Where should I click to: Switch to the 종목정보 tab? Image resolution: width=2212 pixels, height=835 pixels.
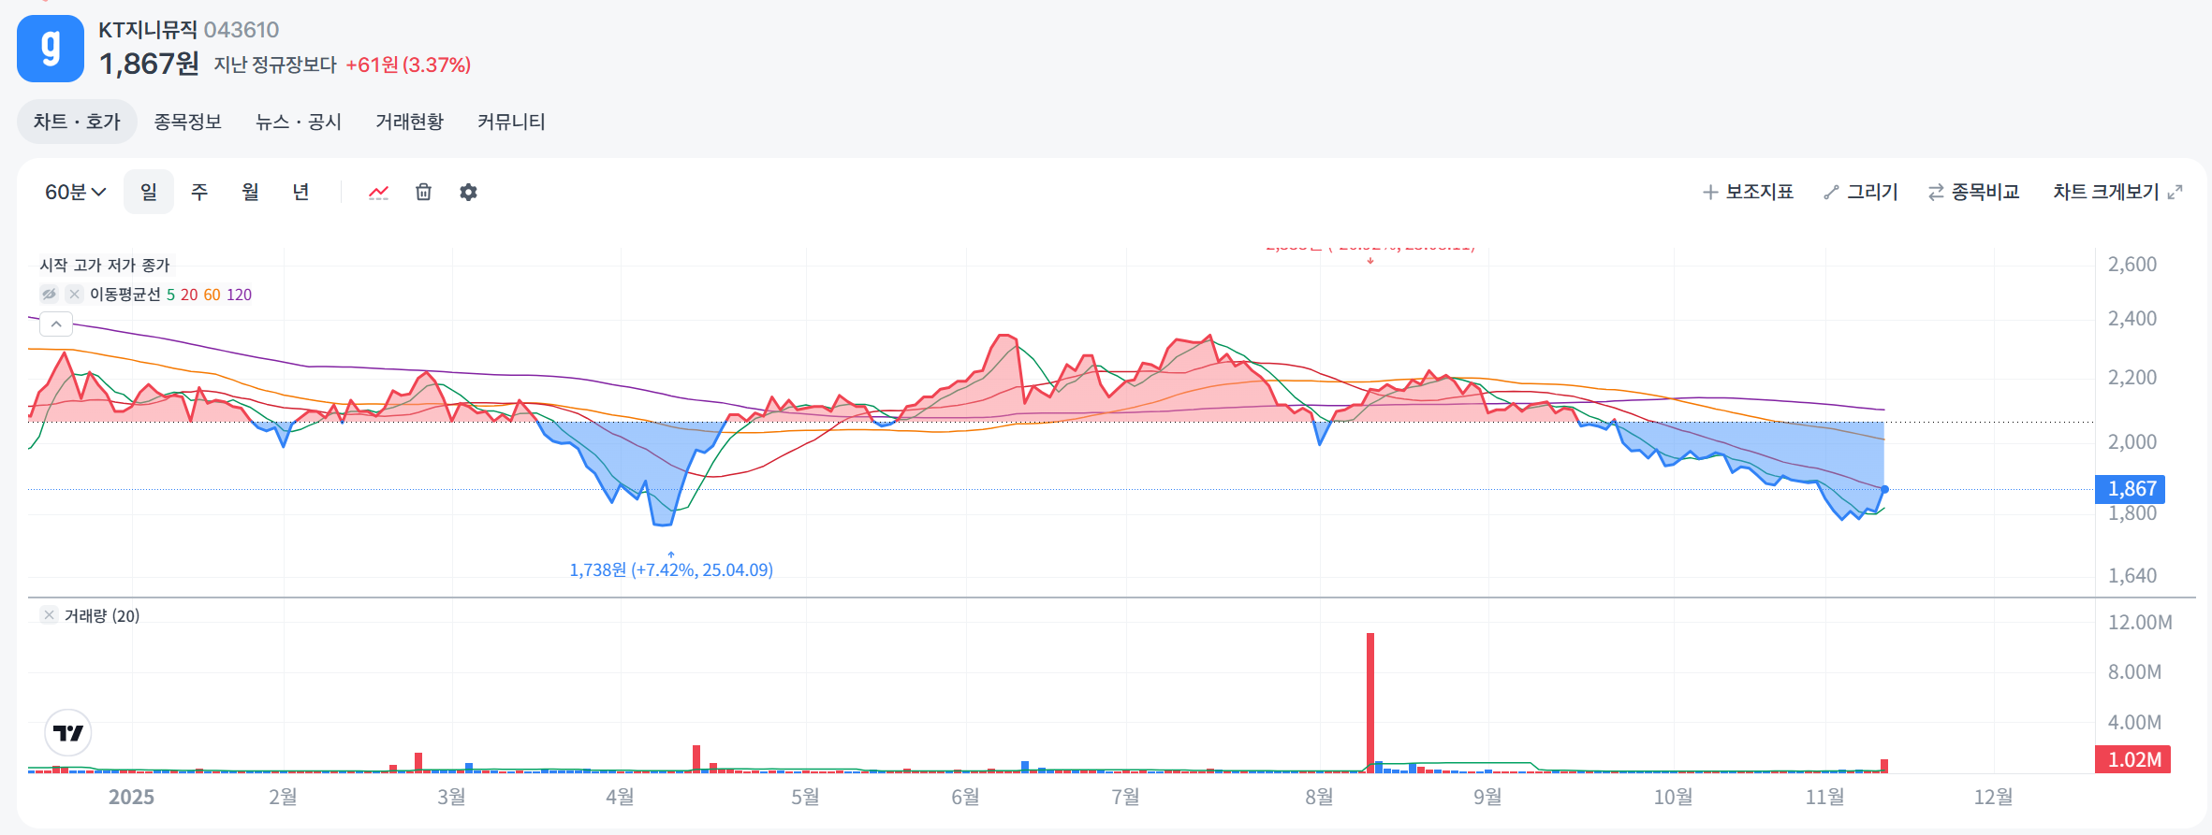coord(187,122)
